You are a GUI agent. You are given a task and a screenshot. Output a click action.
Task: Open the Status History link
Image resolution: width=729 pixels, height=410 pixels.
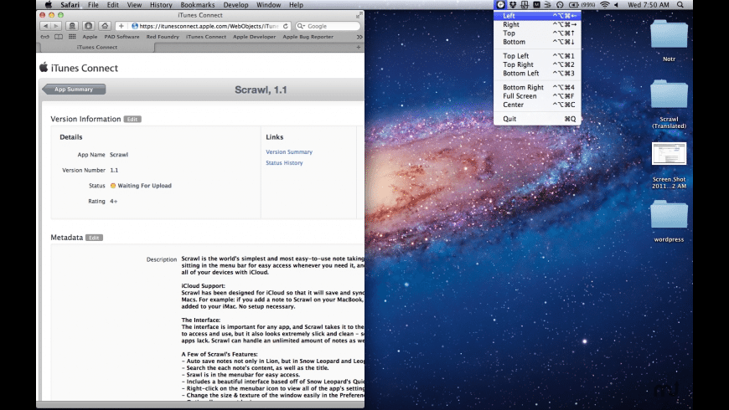tap(284, 163)
